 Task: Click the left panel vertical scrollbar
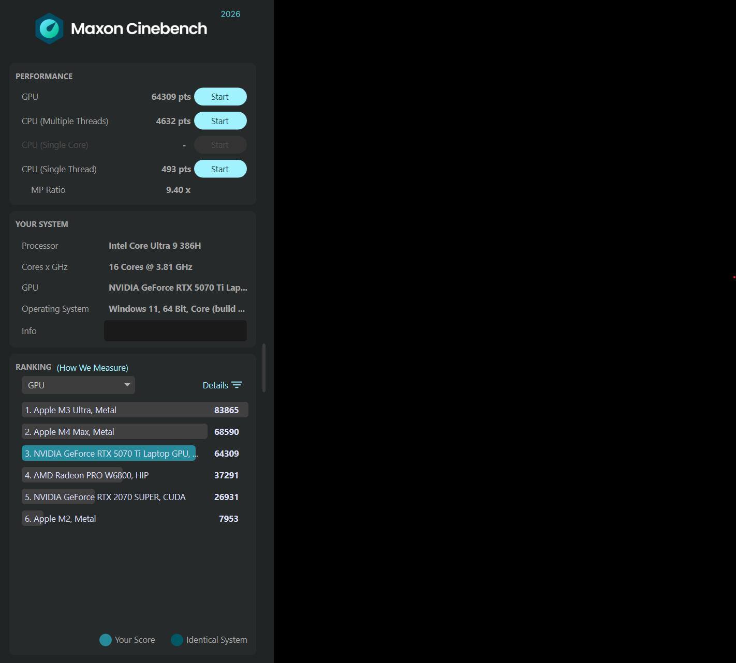[264, 368]
